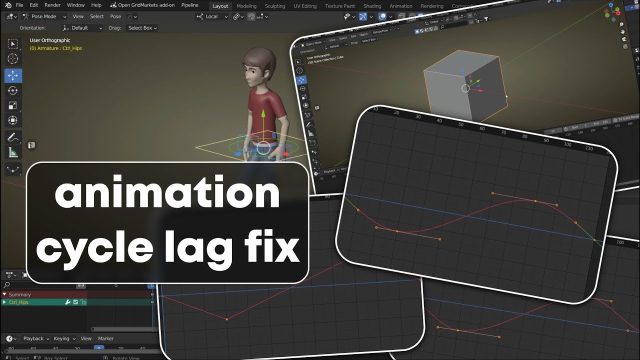Select the Measure tool in left toolbar
This screenshot has height=360, width=640.
pyautogui.click(x=13, y=152)
